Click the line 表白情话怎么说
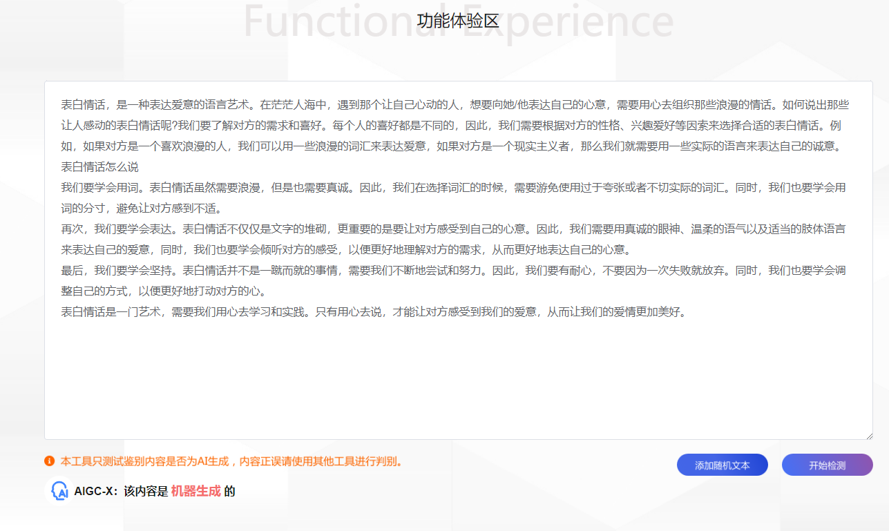This screenshot has width=889, height=531. point(100,166)
